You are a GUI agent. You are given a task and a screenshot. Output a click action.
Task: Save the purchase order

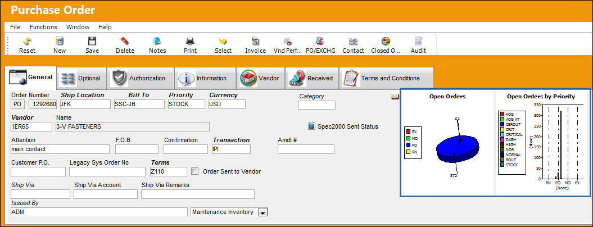pos(92,41)
